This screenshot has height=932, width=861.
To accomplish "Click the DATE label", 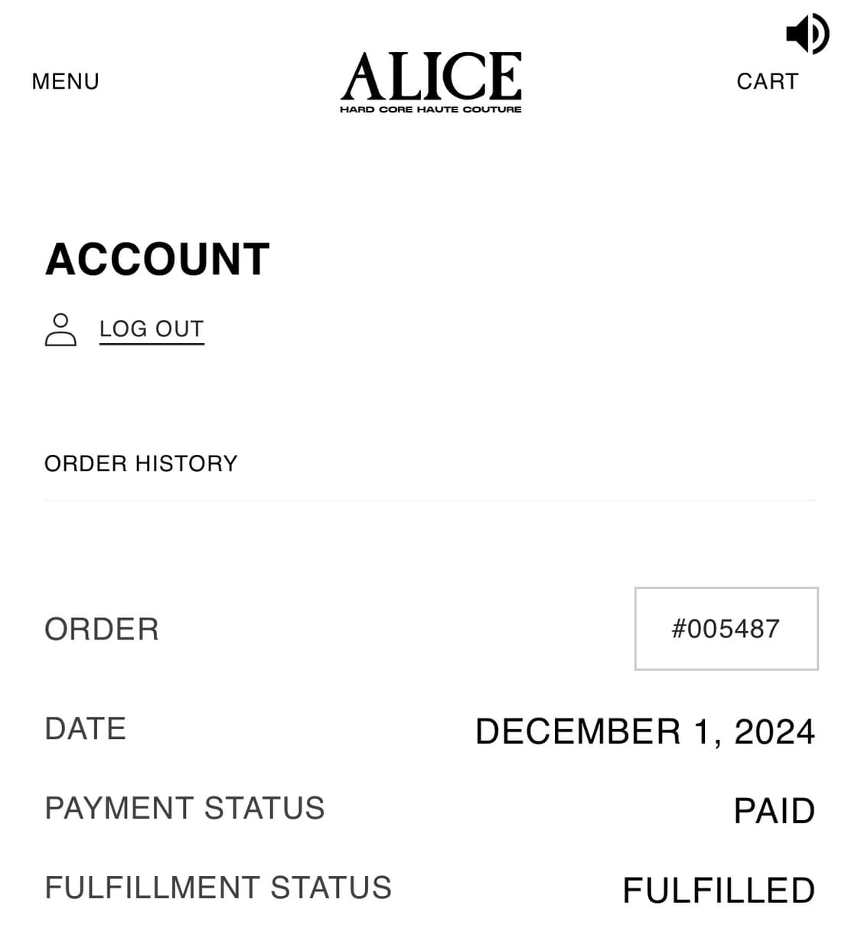I will click(x=85, y=729).
